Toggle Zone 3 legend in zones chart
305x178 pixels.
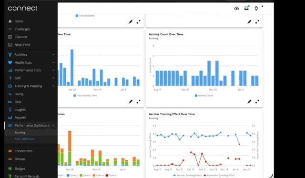(x=85, y=175)
